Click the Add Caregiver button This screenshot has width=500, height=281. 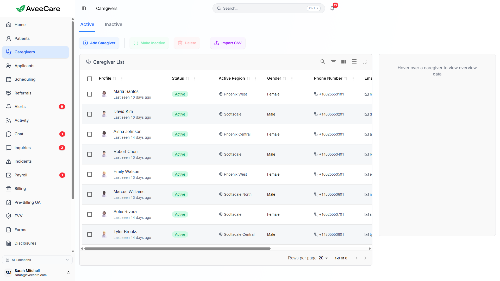(99, 43)
